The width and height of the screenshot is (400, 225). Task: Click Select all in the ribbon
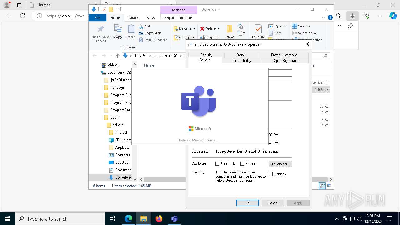[x=302, y=26]
